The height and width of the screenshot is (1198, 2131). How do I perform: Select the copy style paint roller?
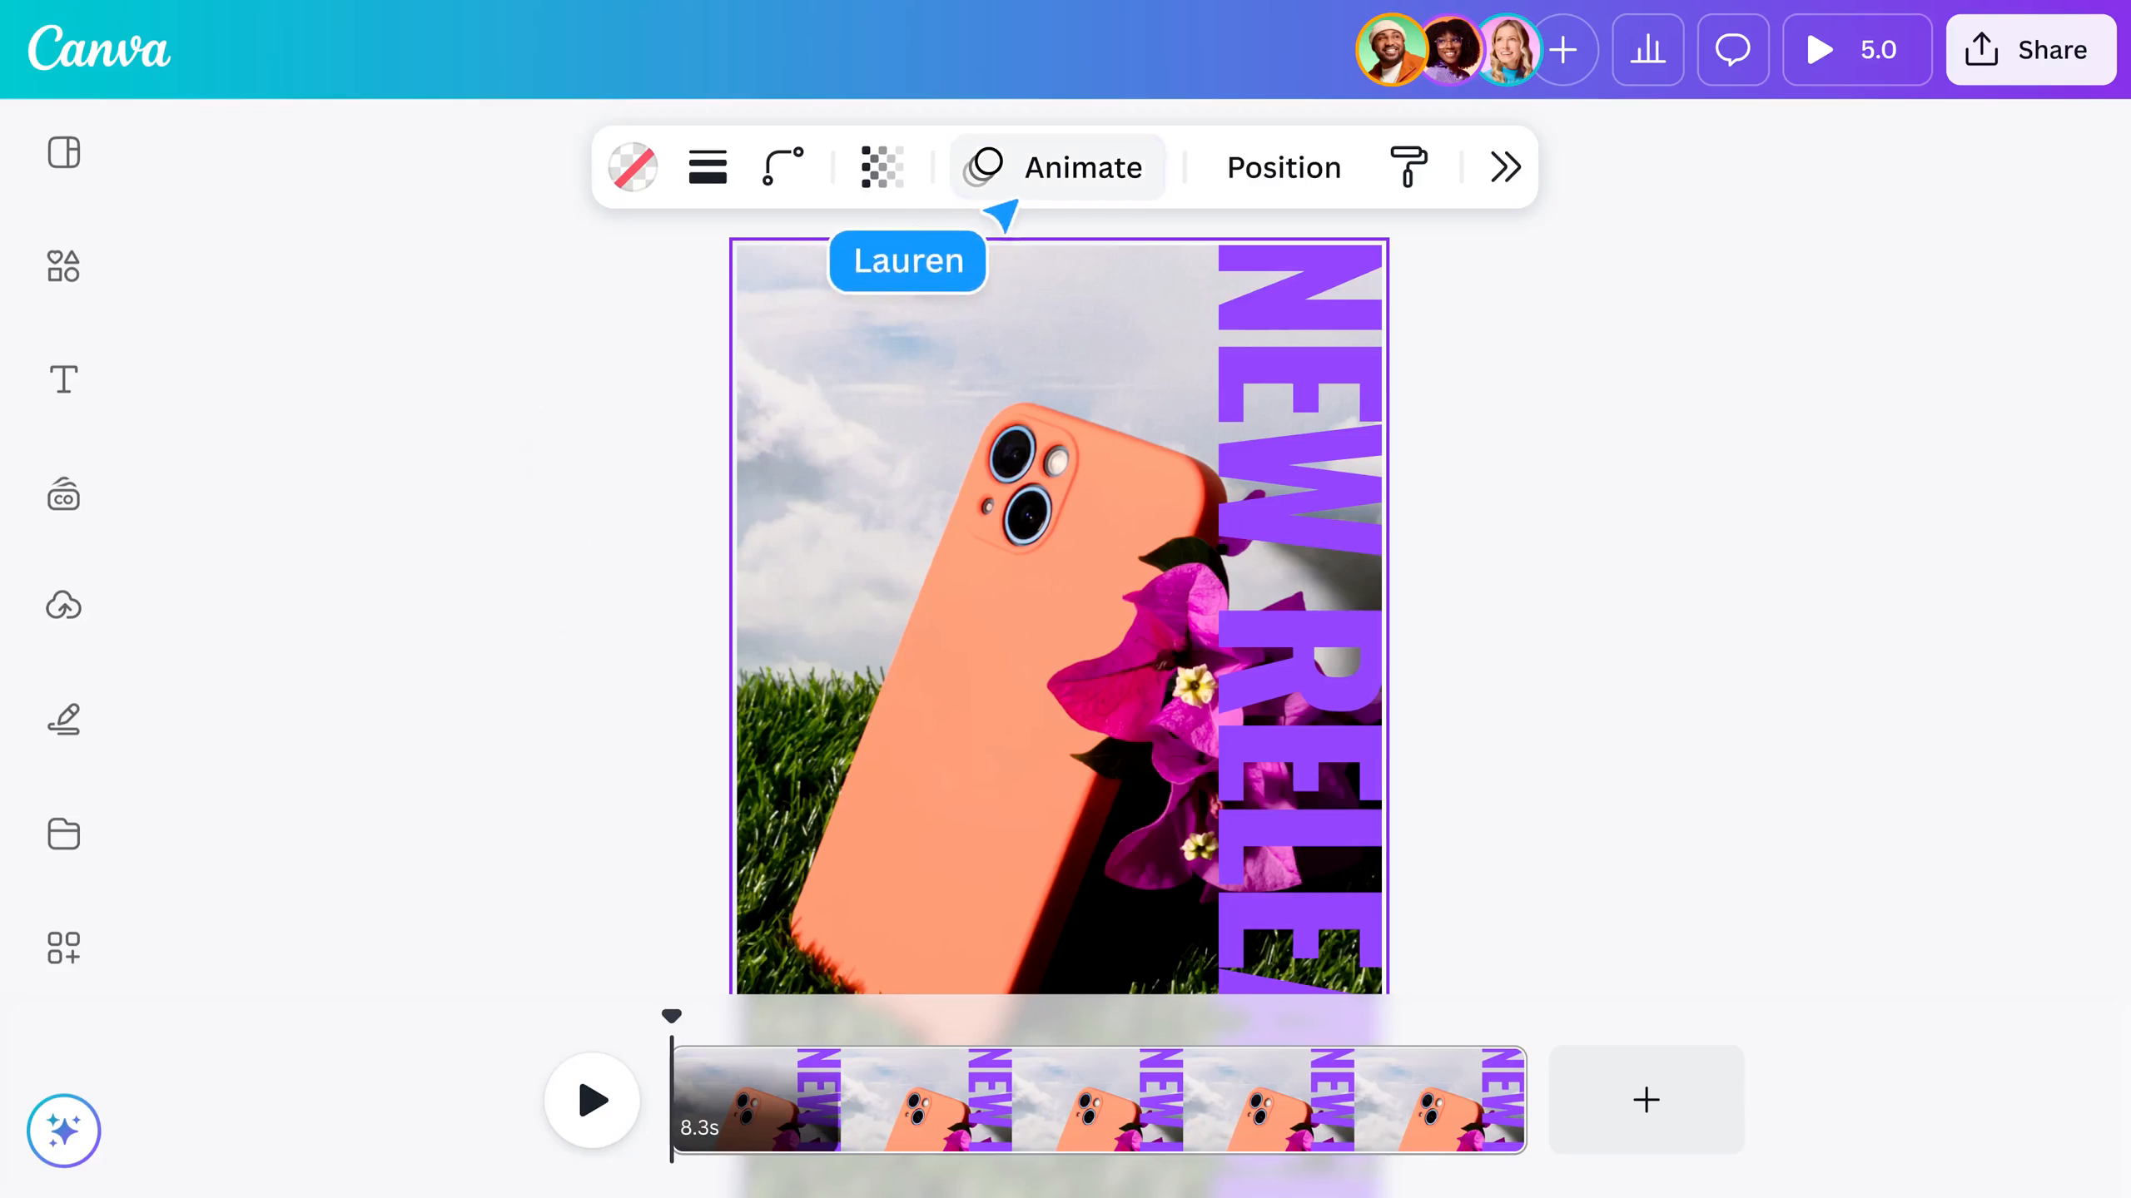(1408, 167)
